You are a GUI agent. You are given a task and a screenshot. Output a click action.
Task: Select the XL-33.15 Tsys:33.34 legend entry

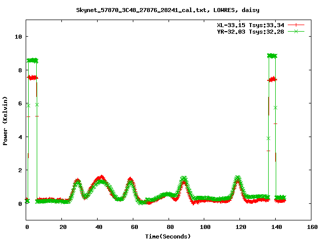point(251,25)
